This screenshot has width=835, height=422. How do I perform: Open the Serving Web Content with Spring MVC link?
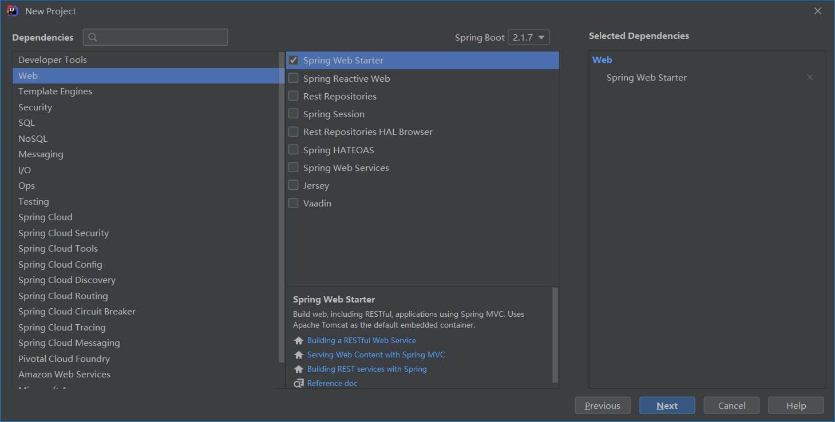(376, 355)
